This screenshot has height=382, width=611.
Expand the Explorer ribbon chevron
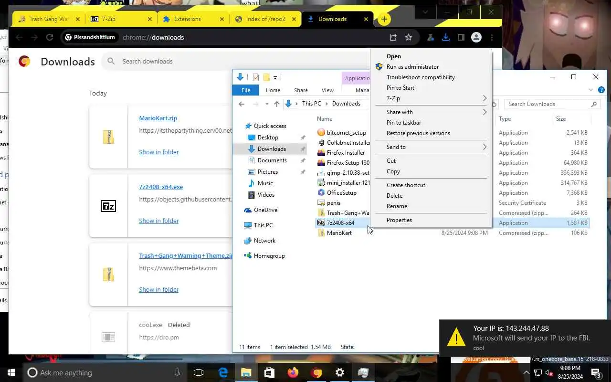pyautogui.click(x=591, y=90)
